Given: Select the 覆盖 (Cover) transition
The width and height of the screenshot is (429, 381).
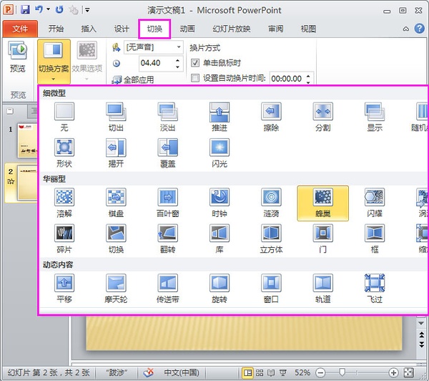Looking at the screenshot, I should pyautogui.click(x=168, y=153).
